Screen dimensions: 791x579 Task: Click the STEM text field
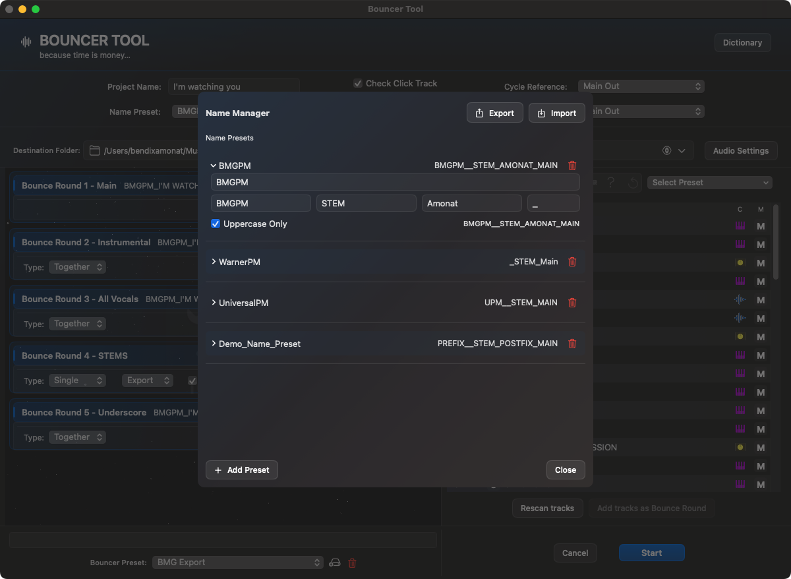click(x=366, y=203)
